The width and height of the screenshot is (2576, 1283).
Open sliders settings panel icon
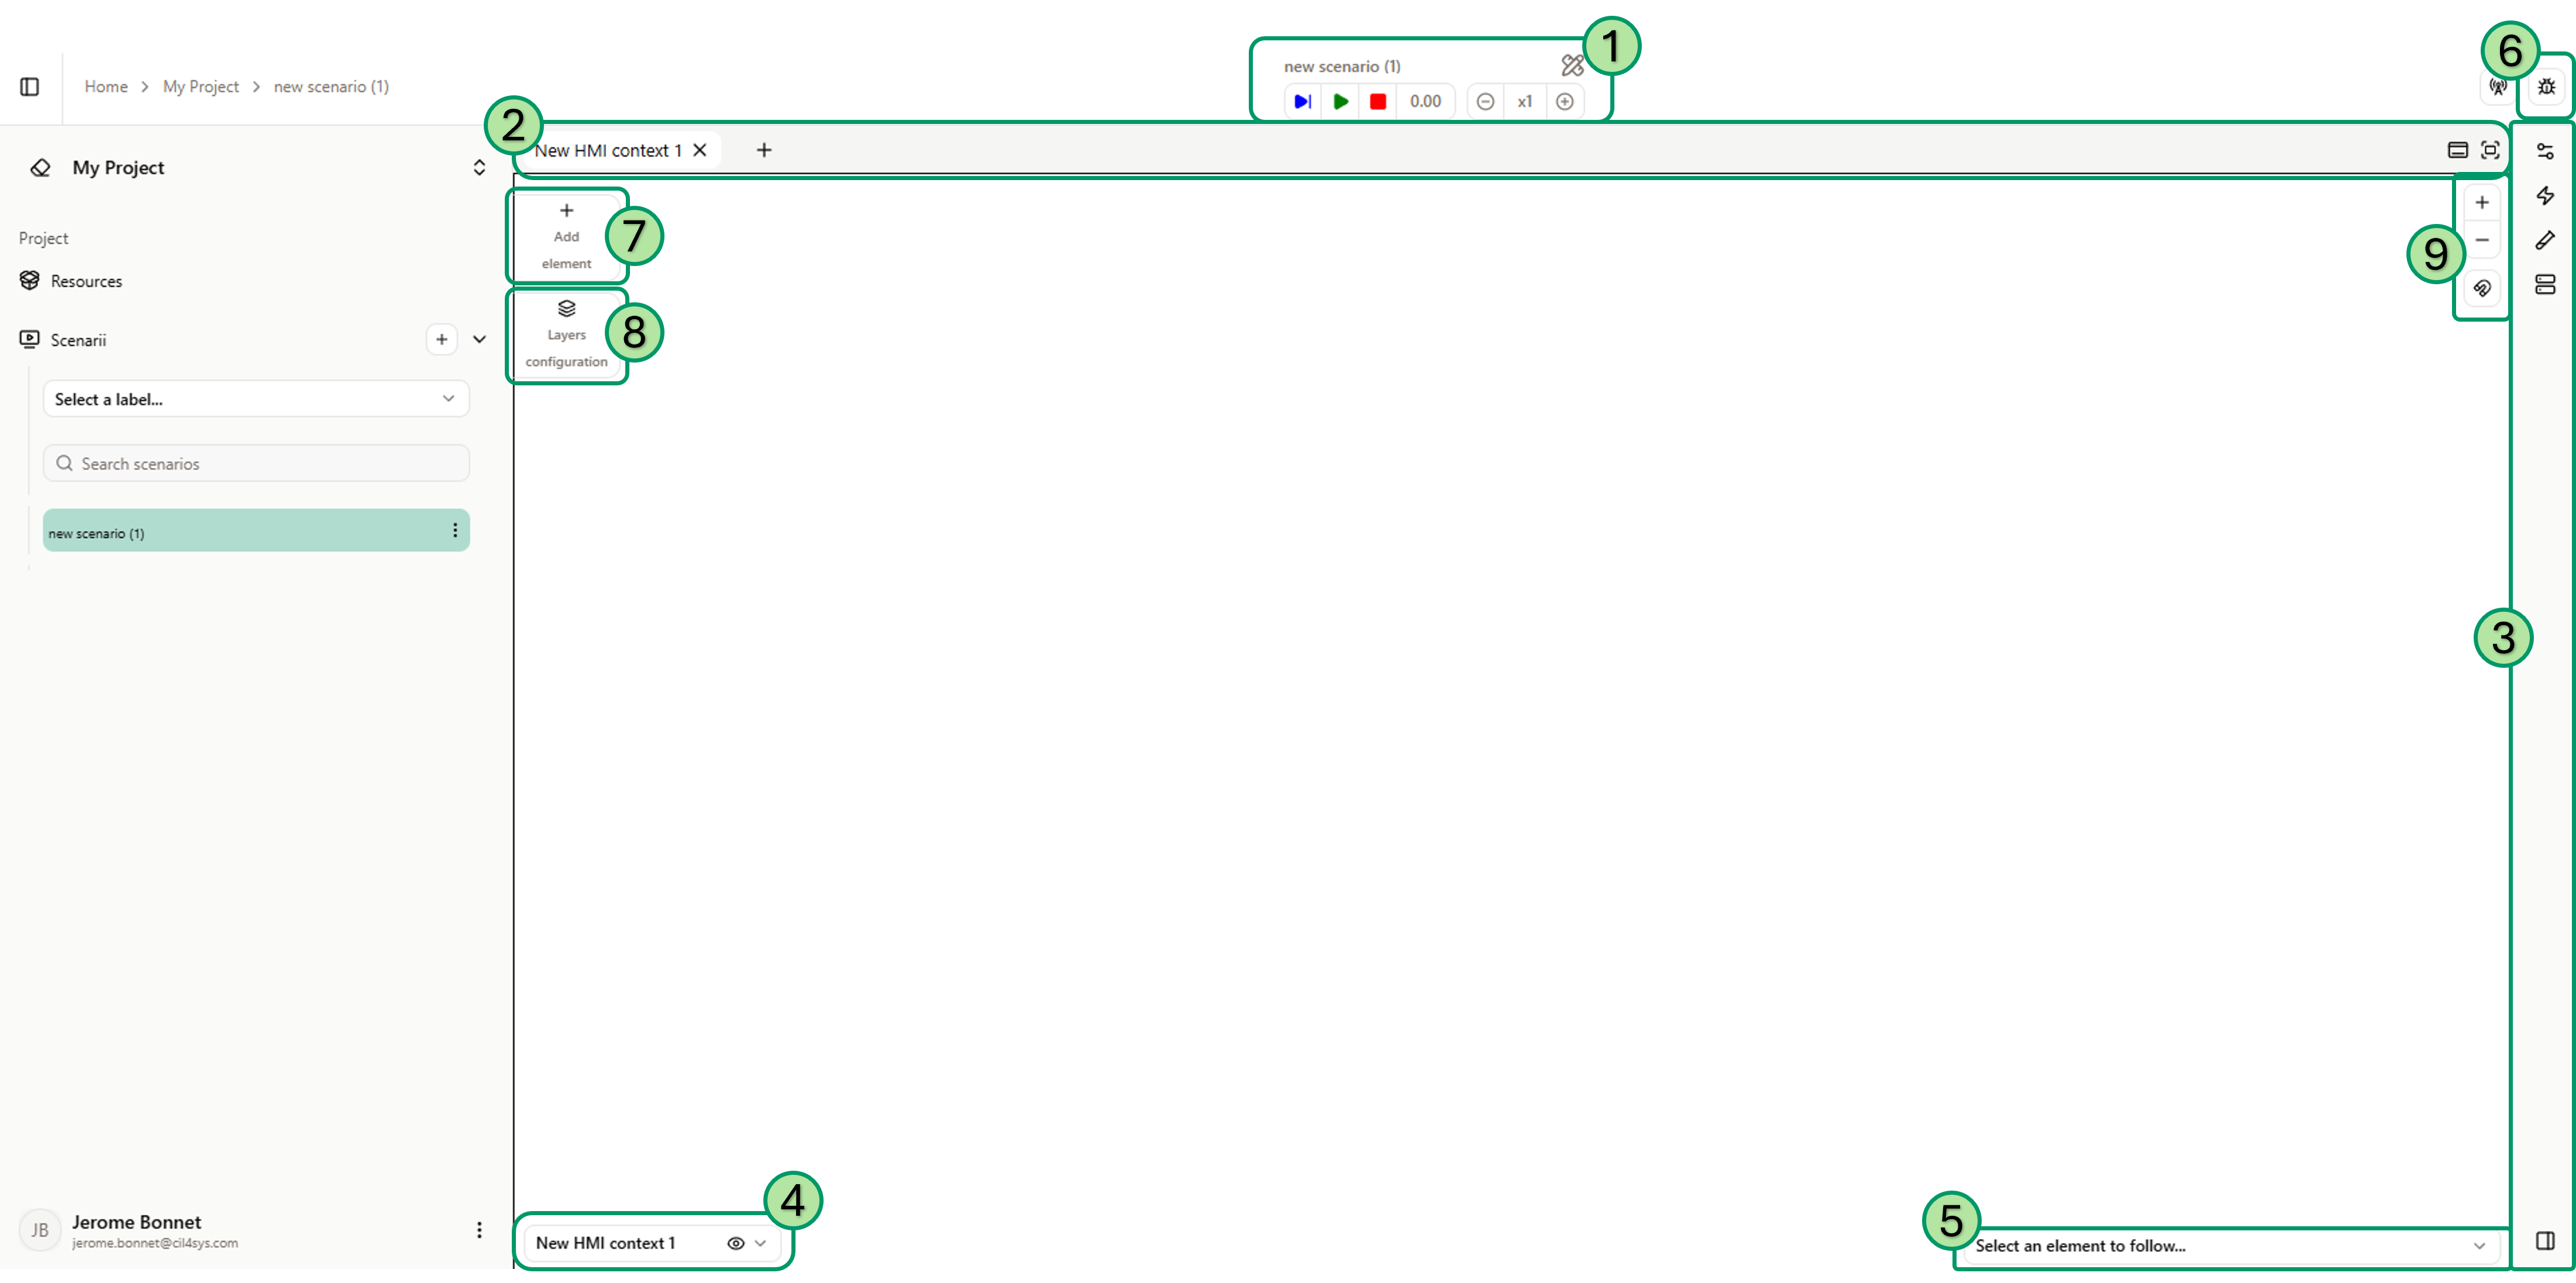coord(2545,151)
